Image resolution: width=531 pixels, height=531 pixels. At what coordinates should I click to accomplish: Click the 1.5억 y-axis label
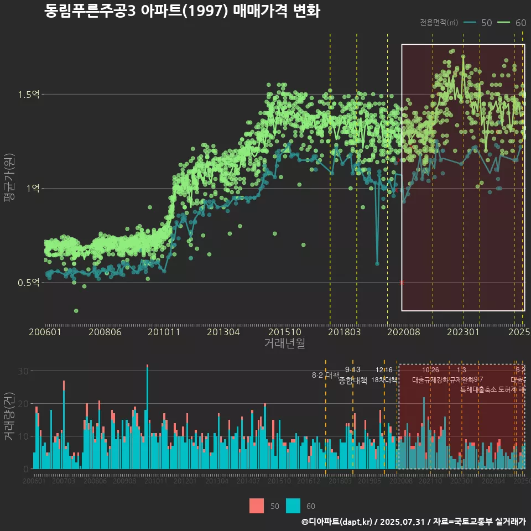(x=29, y=95)
